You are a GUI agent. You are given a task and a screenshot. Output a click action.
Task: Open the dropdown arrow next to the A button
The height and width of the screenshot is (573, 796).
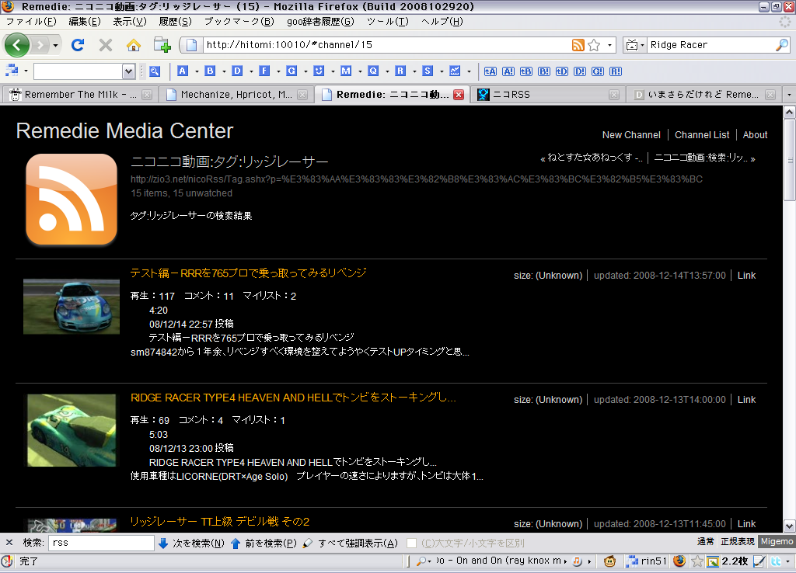tap(197, 71)
